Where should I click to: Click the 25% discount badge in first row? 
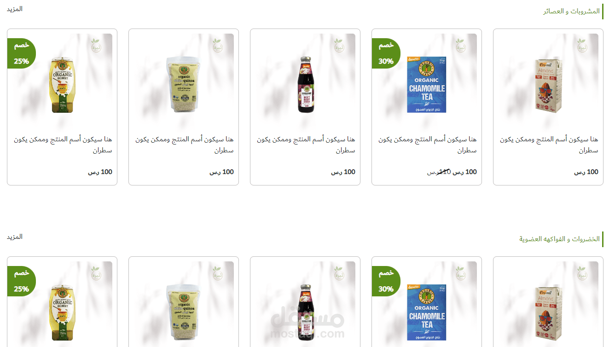(21, 53)
